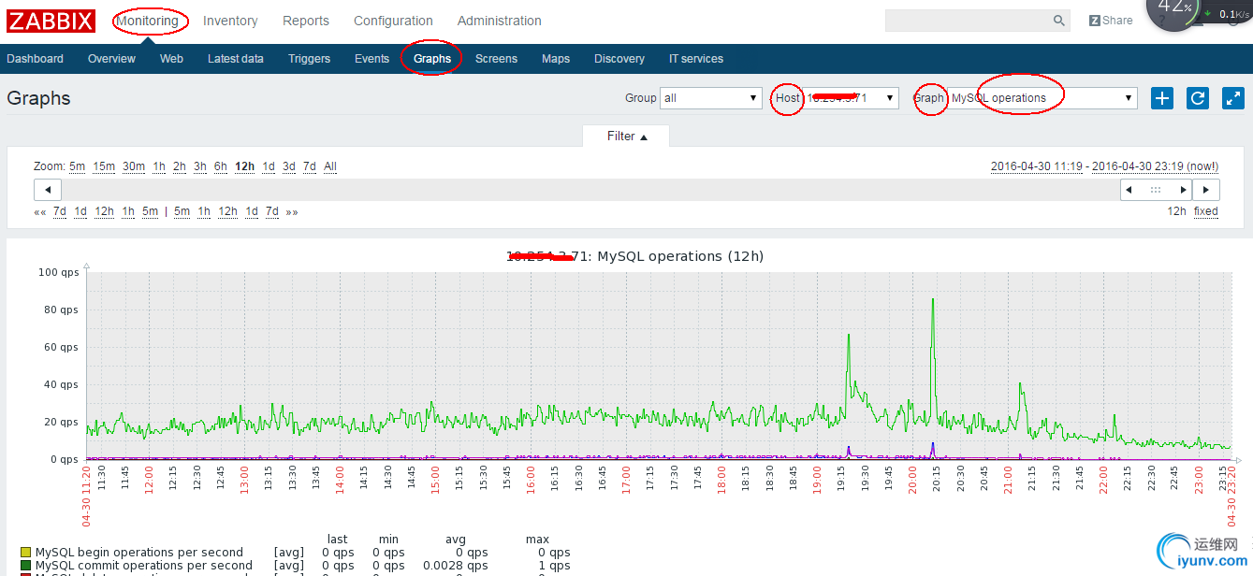Shrink period with slider left arrow
Screen dimensions: 1253x576
(1129, 190)
